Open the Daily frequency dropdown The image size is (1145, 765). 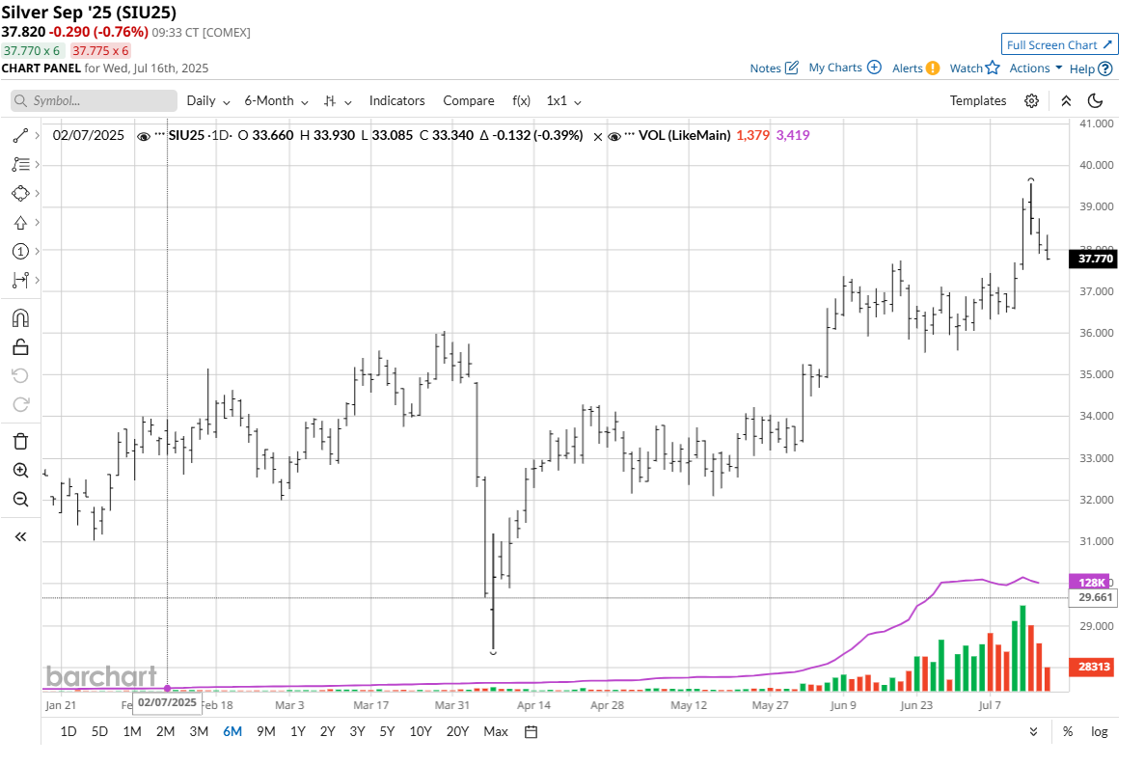click(x=208, y=100)
